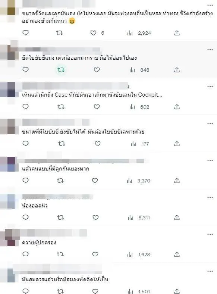Viewport: 217px width, 294px height.
Task: Open more menu on the 177-view comment
Action: tap(210, 123)
